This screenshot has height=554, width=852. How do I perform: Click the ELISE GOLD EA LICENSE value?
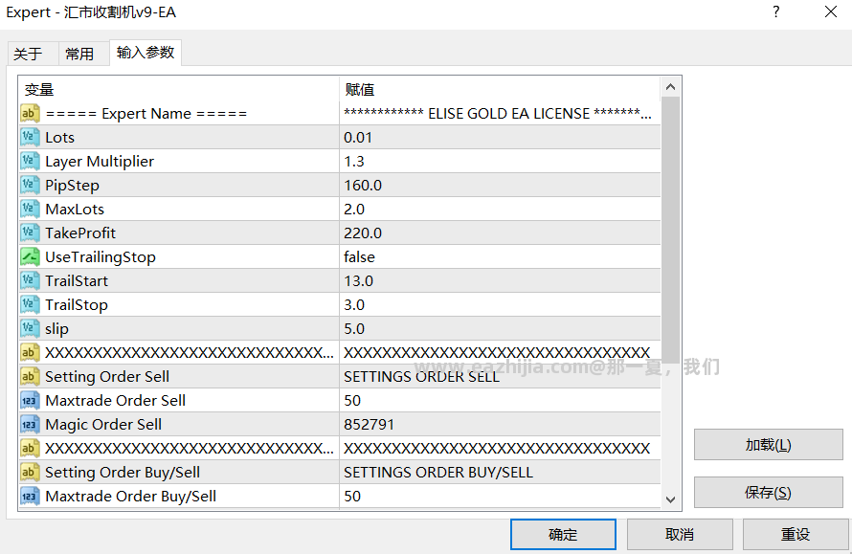coord(498,114)
